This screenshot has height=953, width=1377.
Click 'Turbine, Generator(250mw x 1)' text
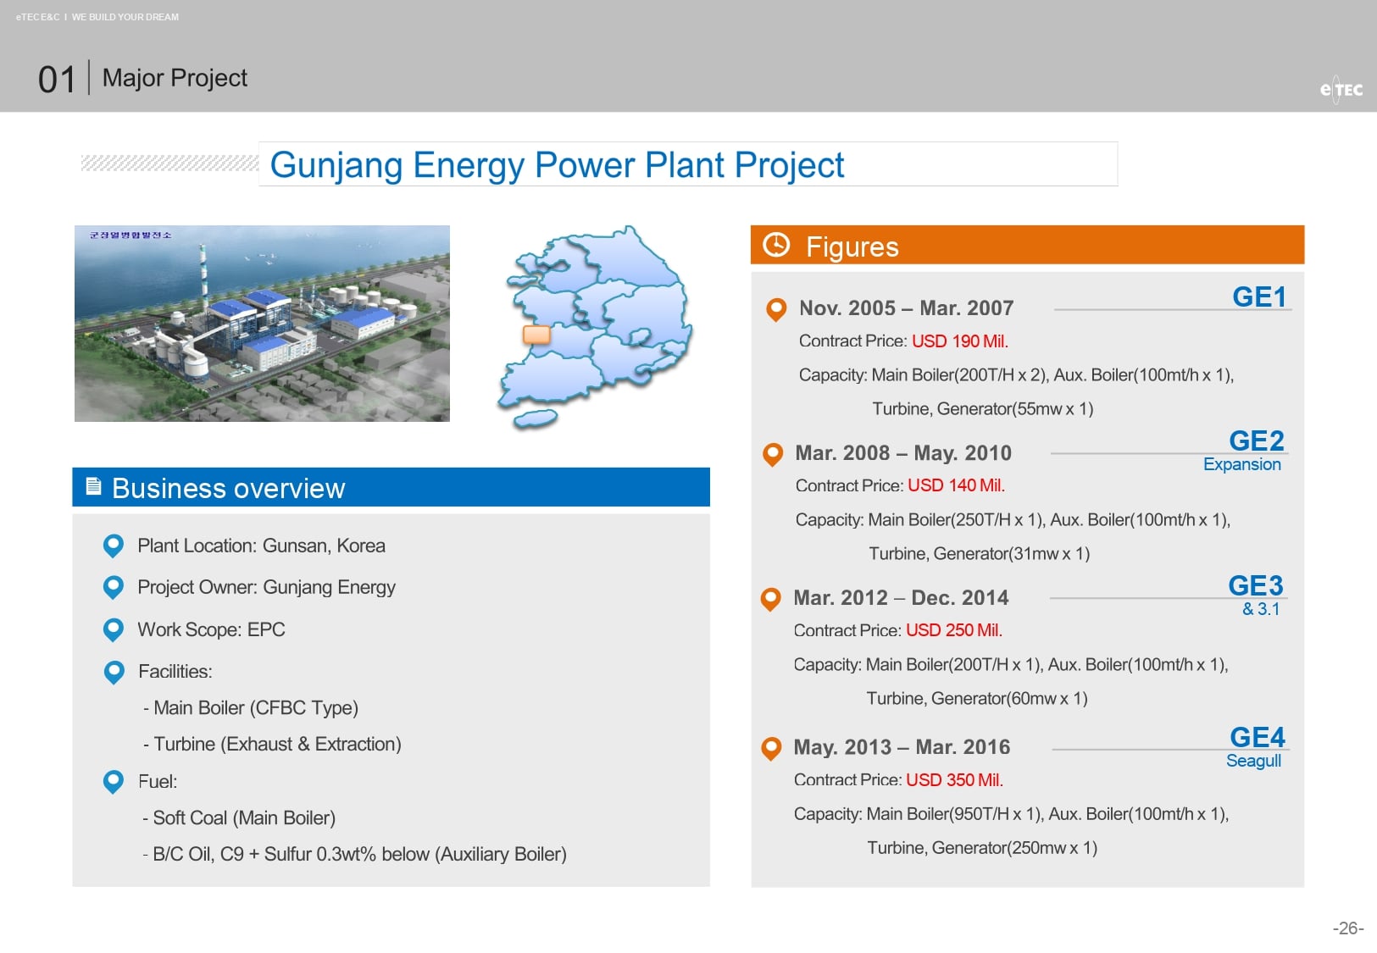click(982, 848)
